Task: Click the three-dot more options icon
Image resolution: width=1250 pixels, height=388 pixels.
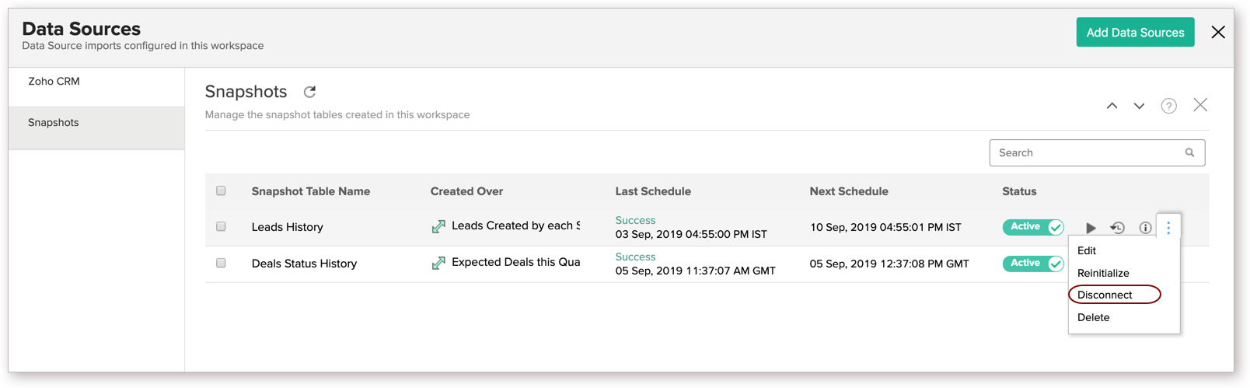Action: click(x=1168, y=227)
